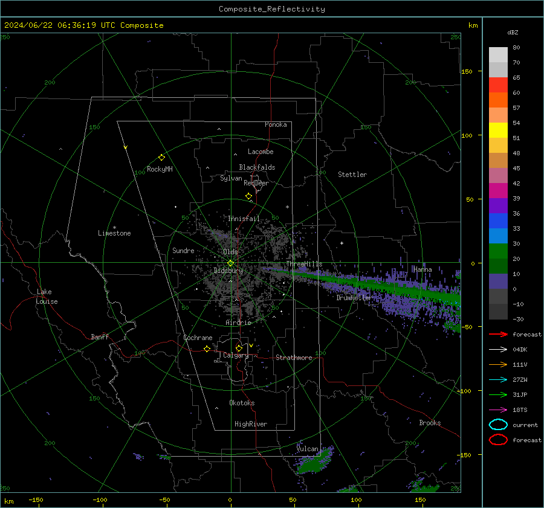544x508 pixels.
Task: Click the Okotoks label
Action: coord(242,403)
